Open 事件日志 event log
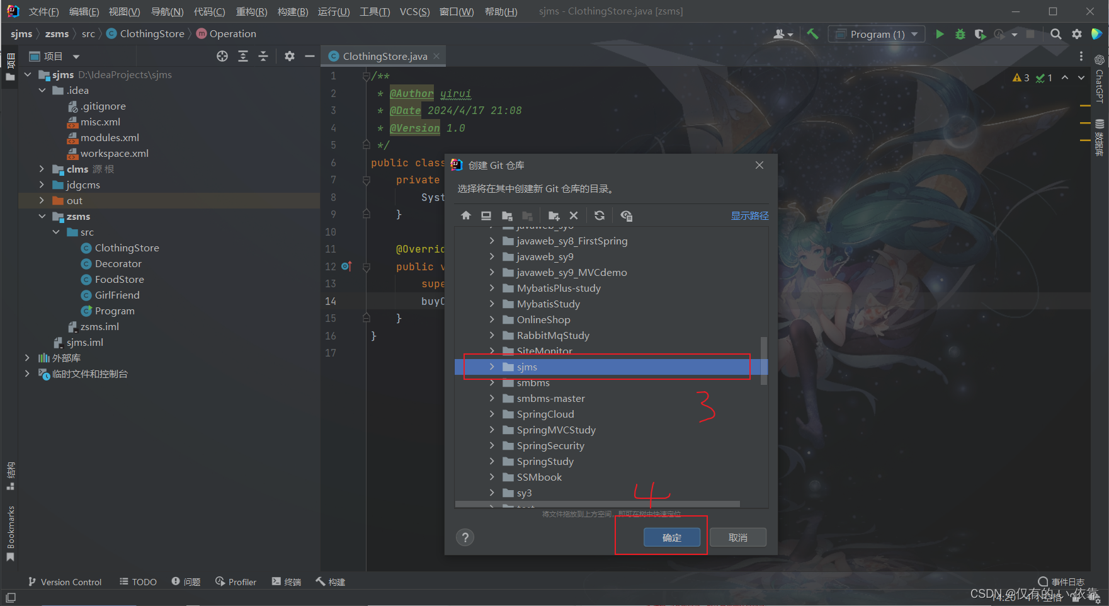Viewport: 1109px width, 606px height. (x=1061, y=581)
